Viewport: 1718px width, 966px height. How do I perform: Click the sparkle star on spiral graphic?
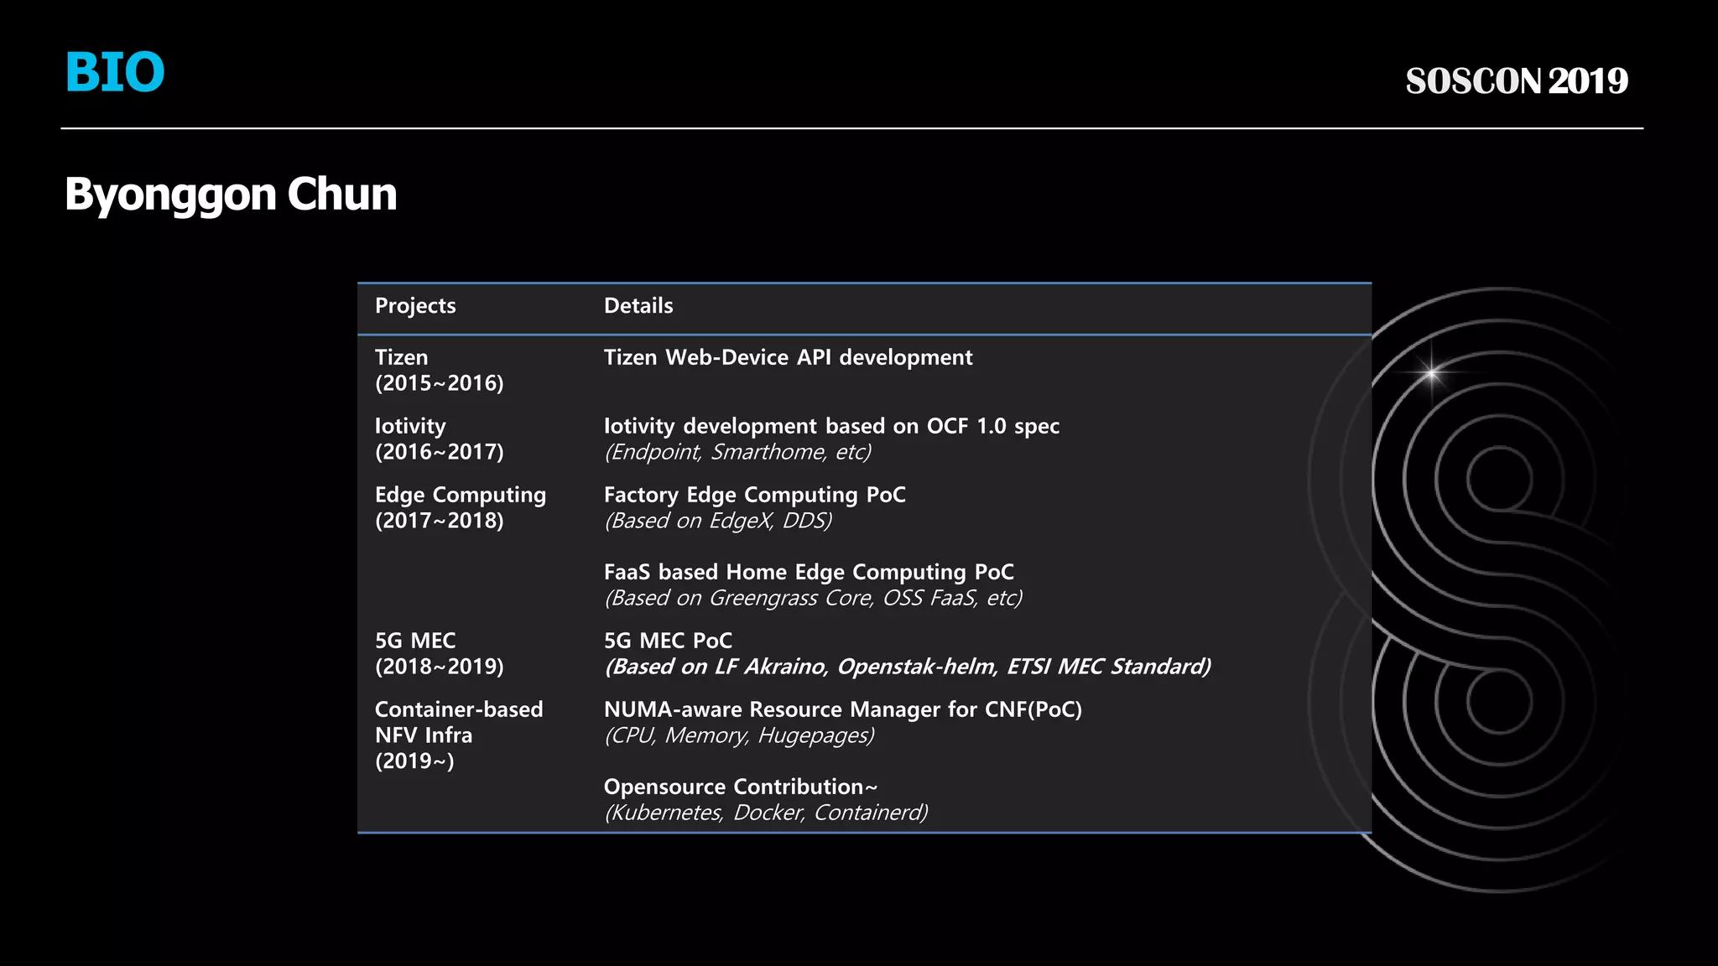point(1431,371)
